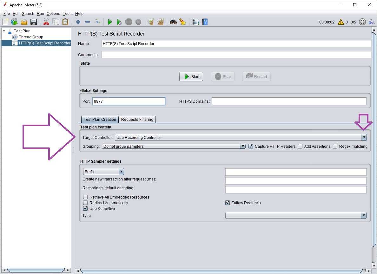Open the Target Controller dropdown

pyautogui.click(x=364, y=137)
